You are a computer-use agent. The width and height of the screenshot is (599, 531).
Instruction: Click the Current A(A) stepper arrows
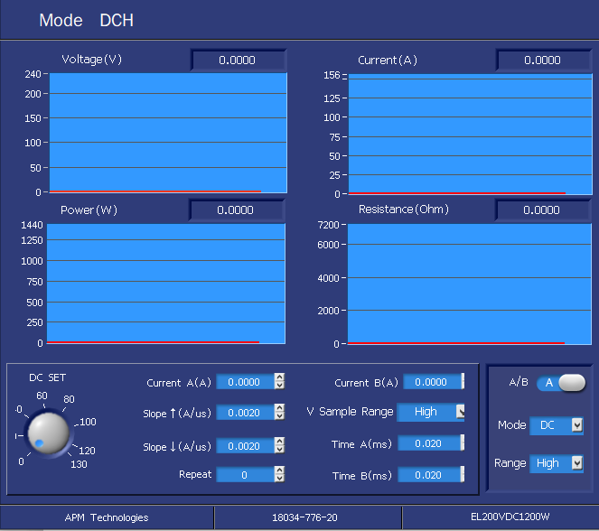point(279,382)
